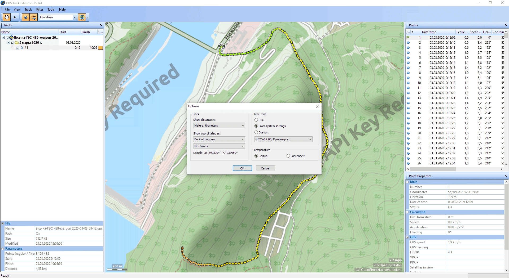509x278 pixels.
Task: Sort points by Leg length column header
Action: tap(462, 32)
